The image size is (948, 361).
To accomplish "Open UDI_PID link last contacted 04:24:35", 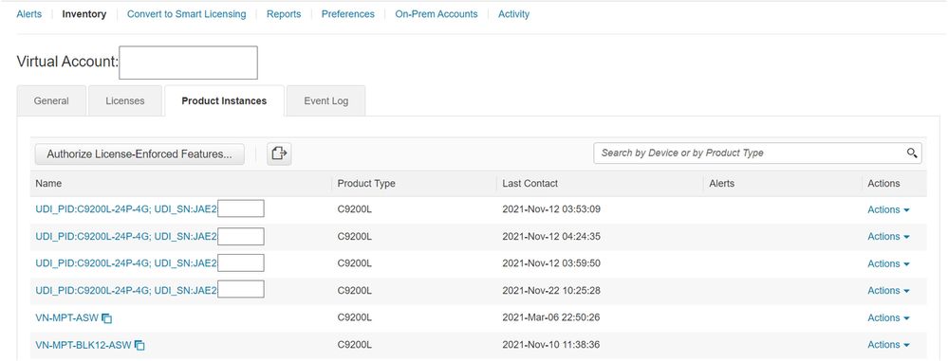I will (x=126, y=237).
